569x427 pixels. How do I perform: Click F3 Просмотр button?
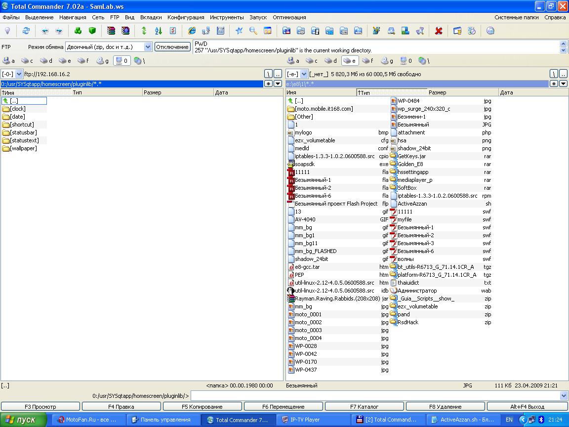[41, 407]
